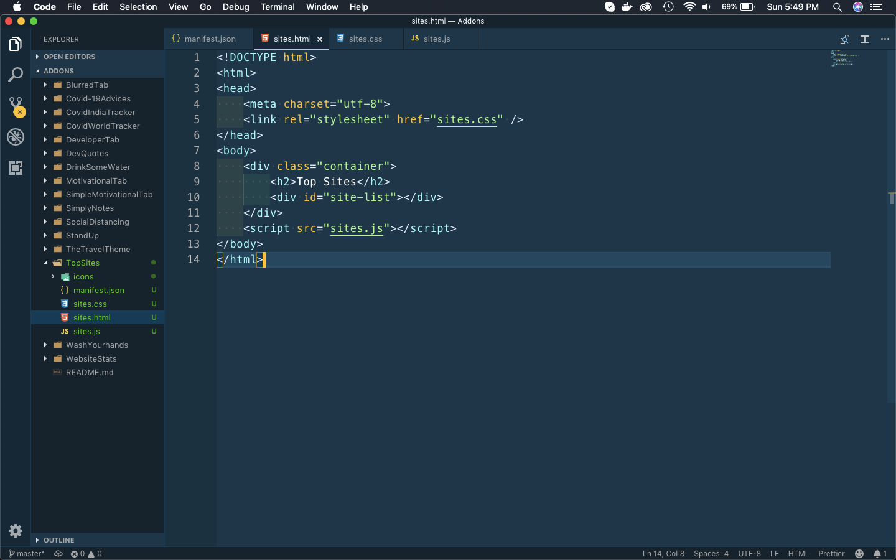Screen dimensions: 896x560
Task: Click the Prettier status bar item
Action: [831, 554]
